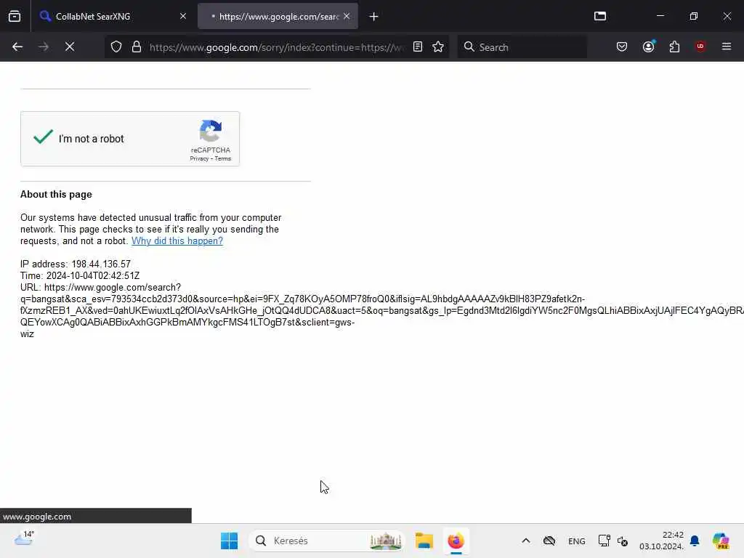Viewport: 744px width, 558px height.
Task: Click the Firefox taskbar icon
Action: point(456,541)
